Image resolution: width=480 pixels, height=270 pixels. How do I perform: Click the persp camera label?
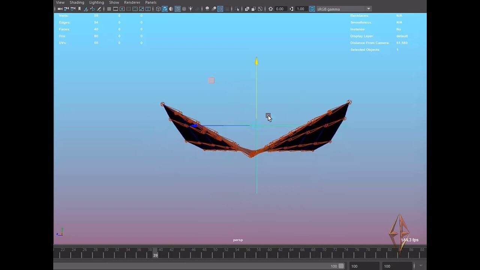(x=238, y=240)
